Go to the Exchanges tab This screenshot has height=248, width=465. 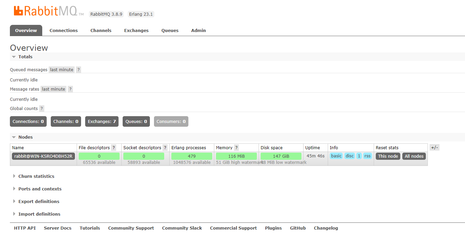point(136,30)
